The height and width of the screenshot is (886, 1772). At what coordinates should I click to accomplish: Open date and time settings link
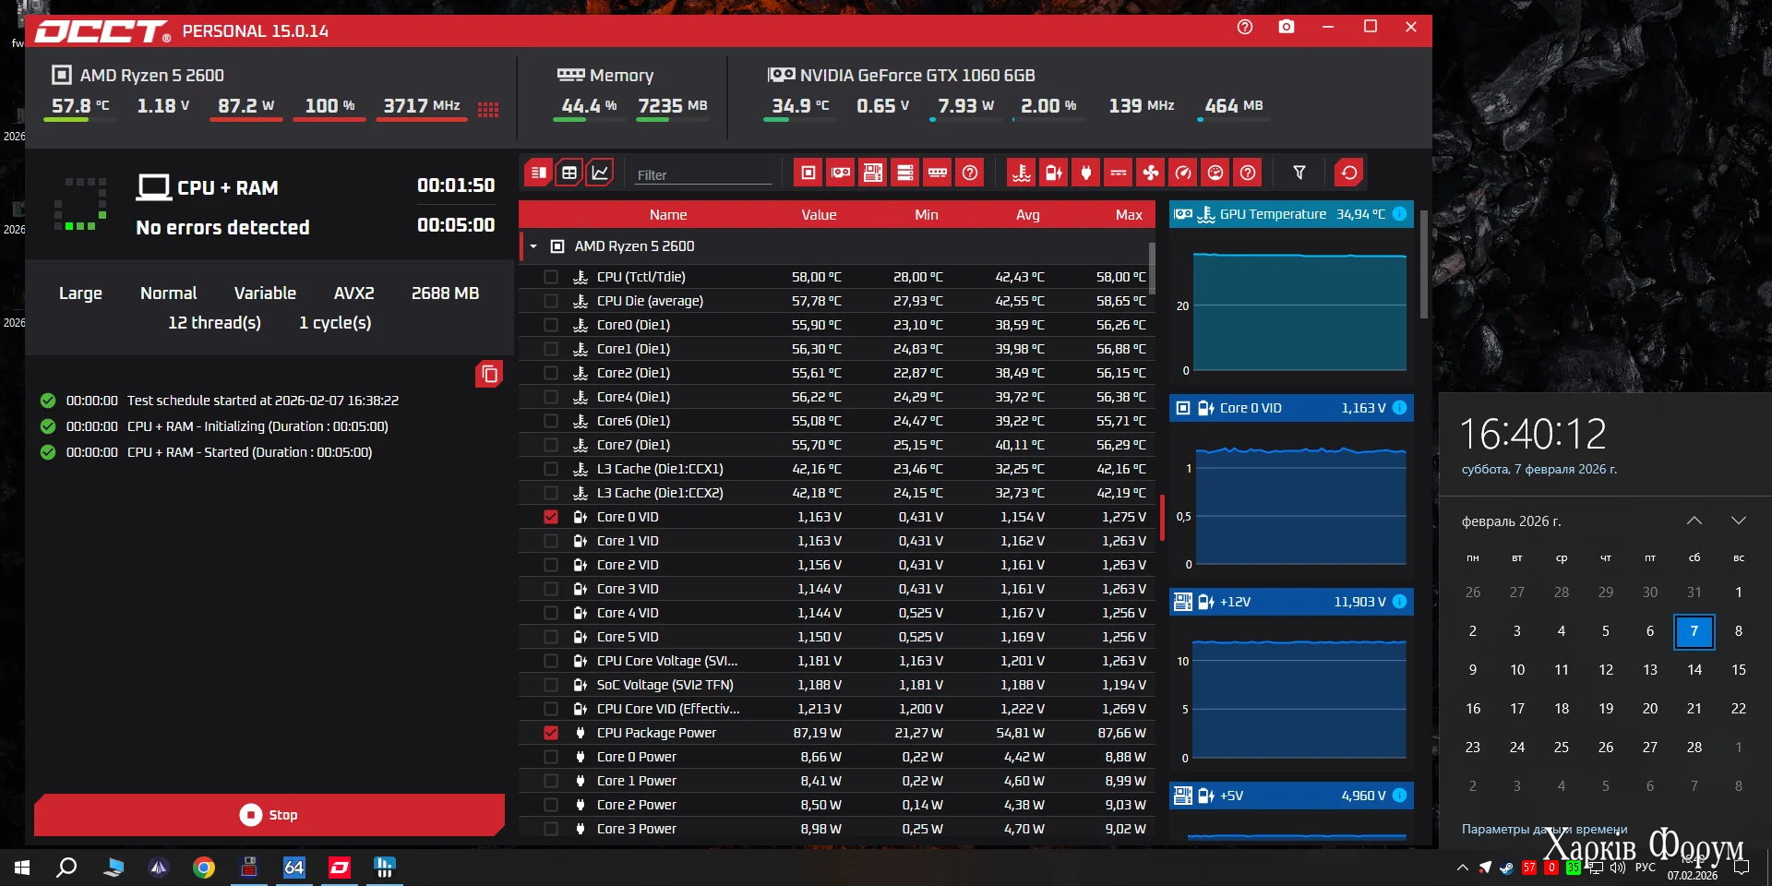pyautogui.click(x=1544, y=829)
